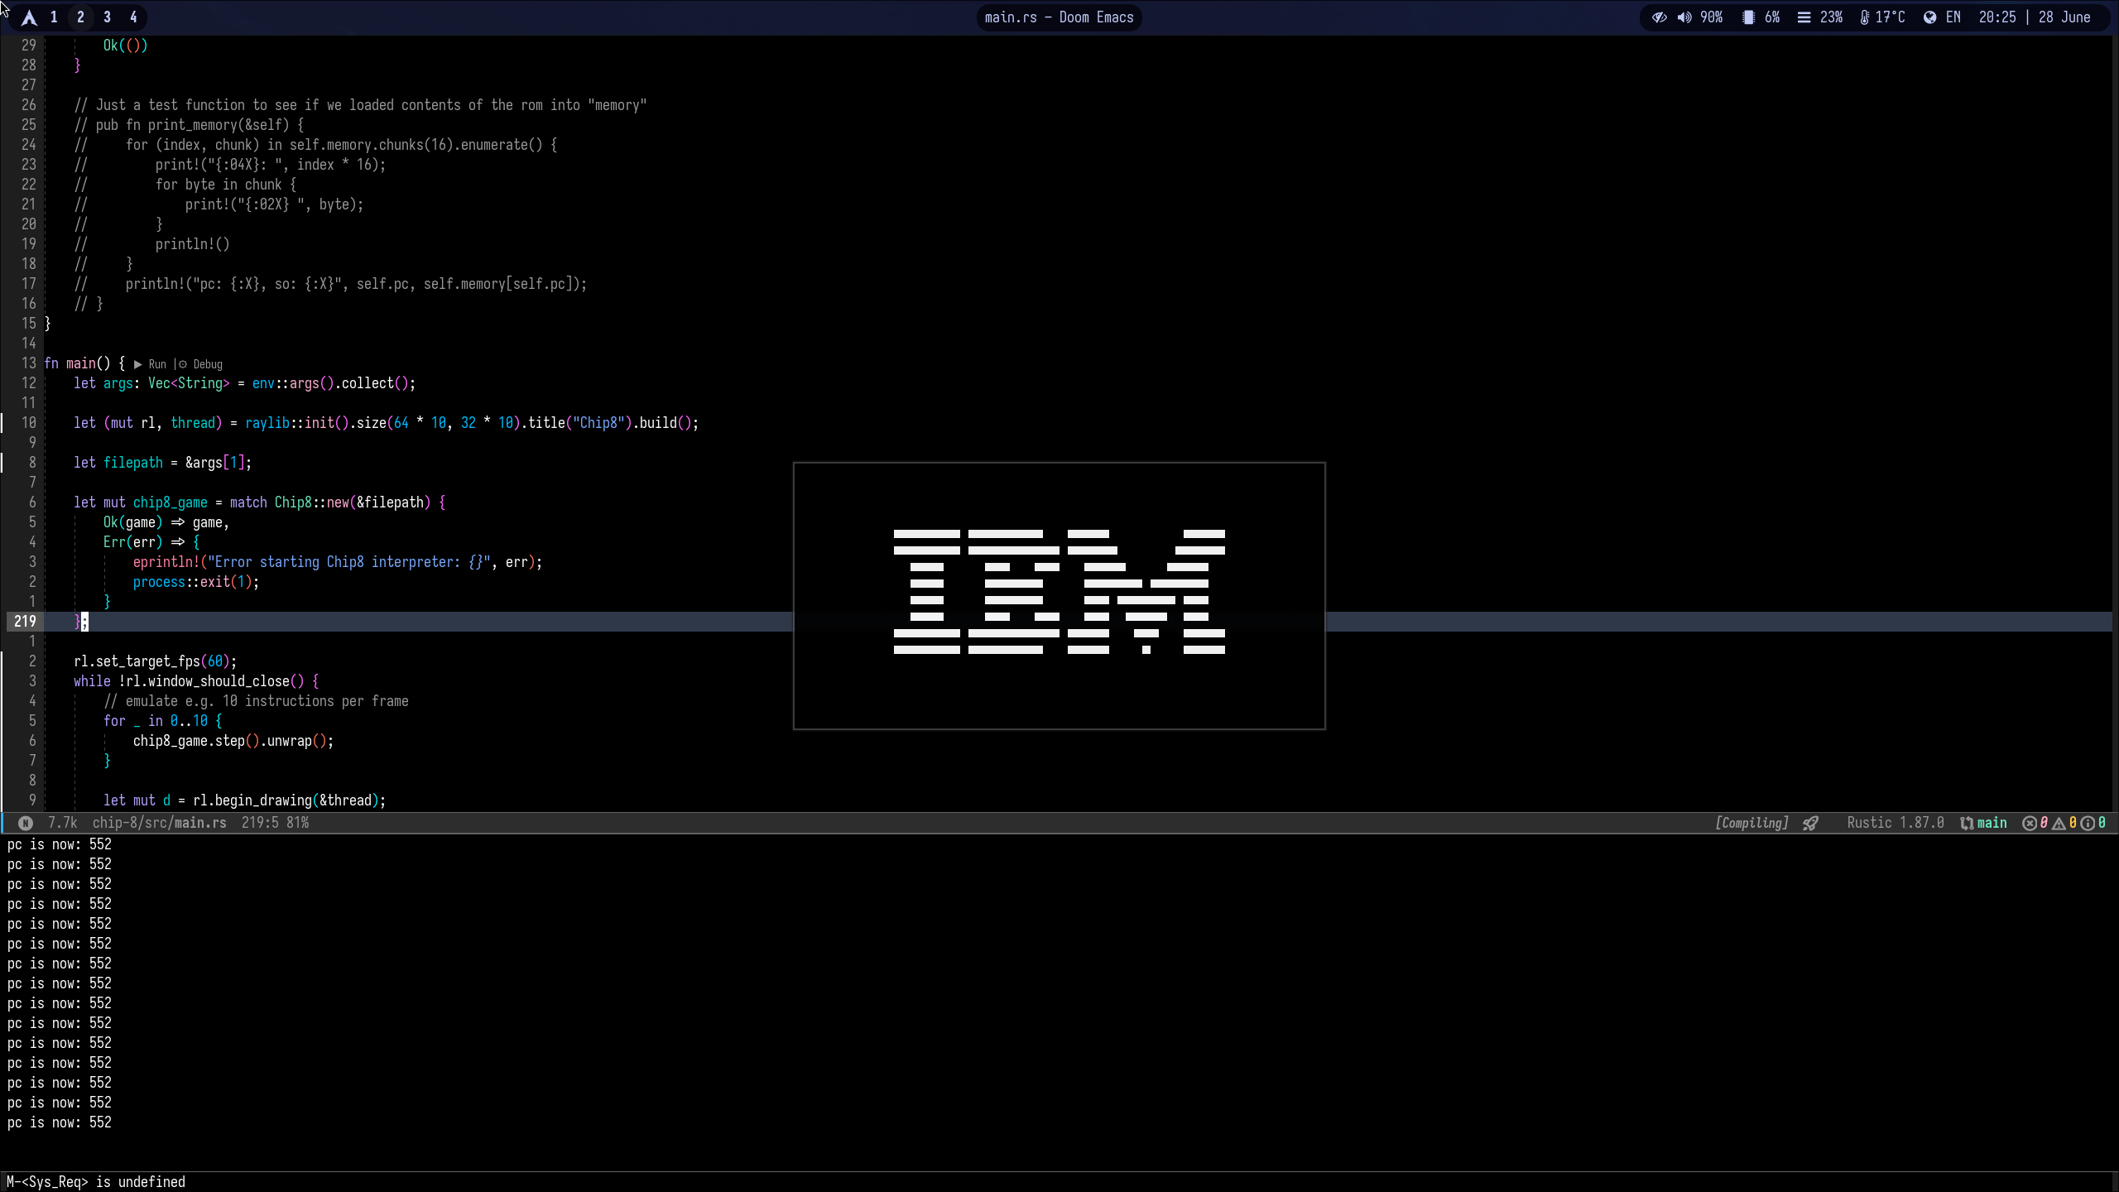The width and height of the screenshot is (2119, 1192).
Task: Click the let filepath = &args[1] line
Action: tap(162, 463)
